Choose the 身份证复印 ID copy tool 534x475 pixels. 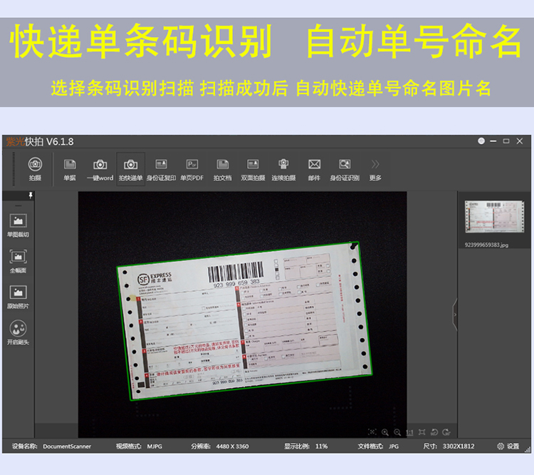pos(161,169)
